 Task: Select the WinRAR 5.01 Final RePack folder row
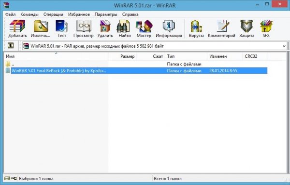(136, 71)
